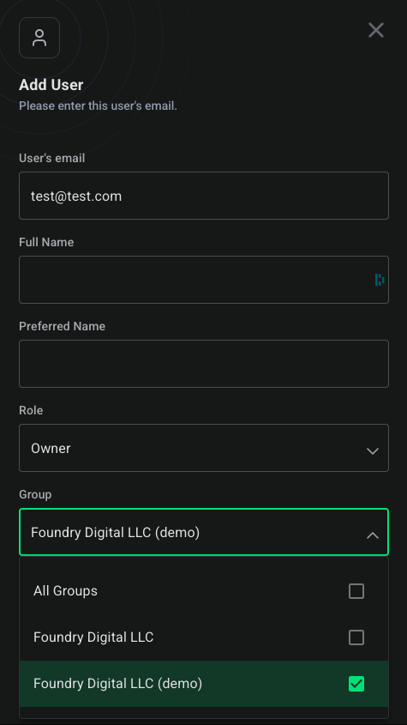
Task: Click the User's email label
Action: (x=51, y=158)
